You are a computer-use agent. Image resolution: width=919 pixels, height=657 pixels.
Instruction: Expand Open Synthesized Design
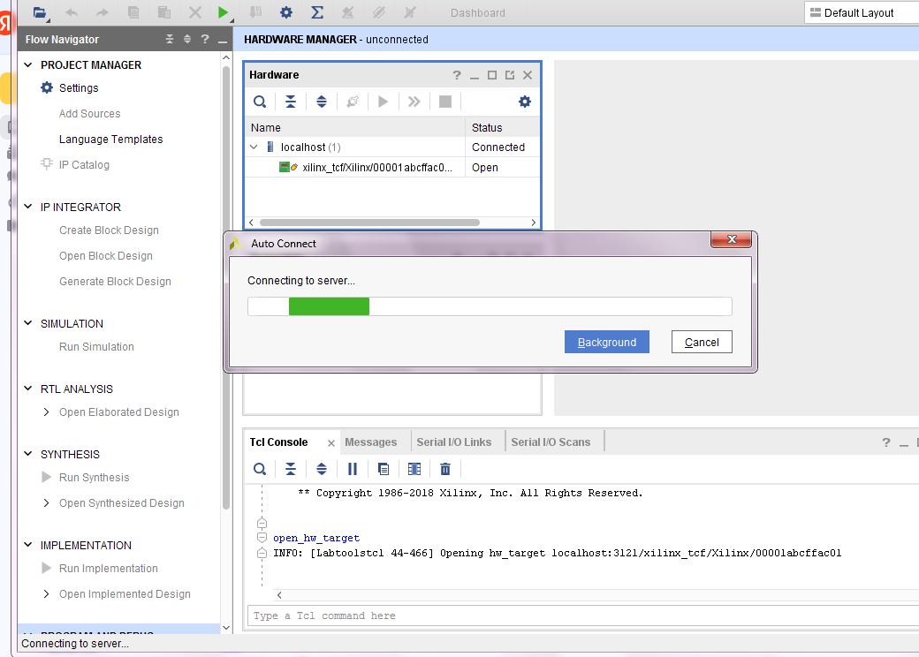pos(46,503)
